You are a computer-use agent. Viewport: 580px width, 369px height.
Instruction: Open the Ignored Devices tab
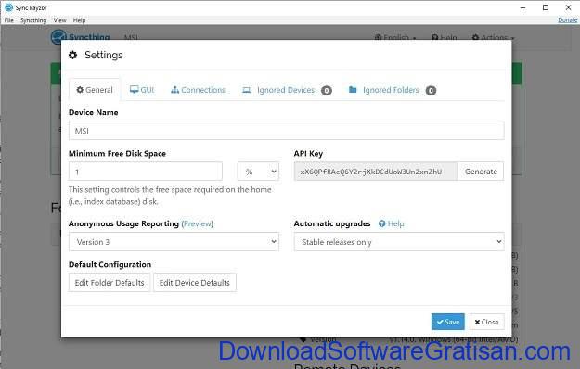tap(287, 90)
